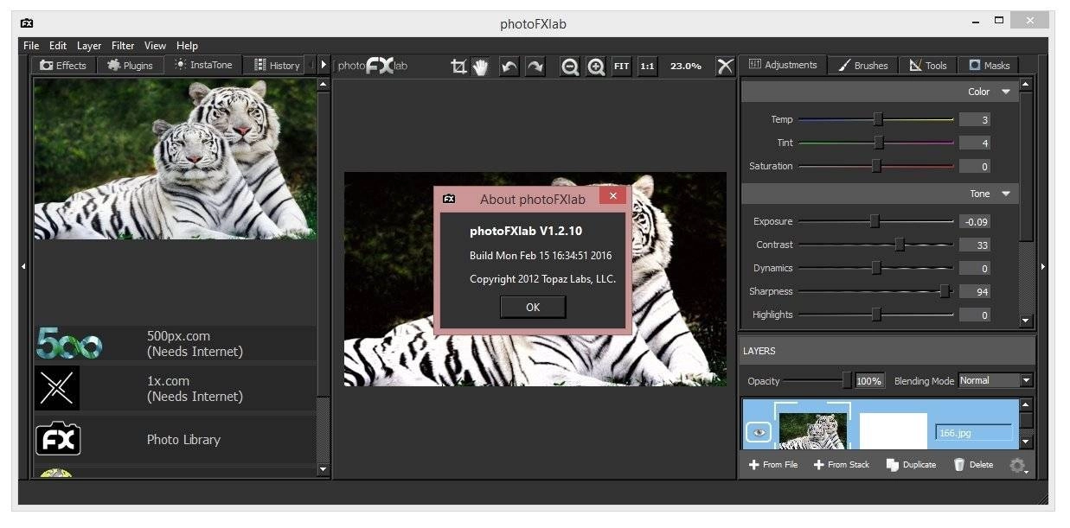
Task: Zoom out with the minus magnifier
Action: point(569,67)
